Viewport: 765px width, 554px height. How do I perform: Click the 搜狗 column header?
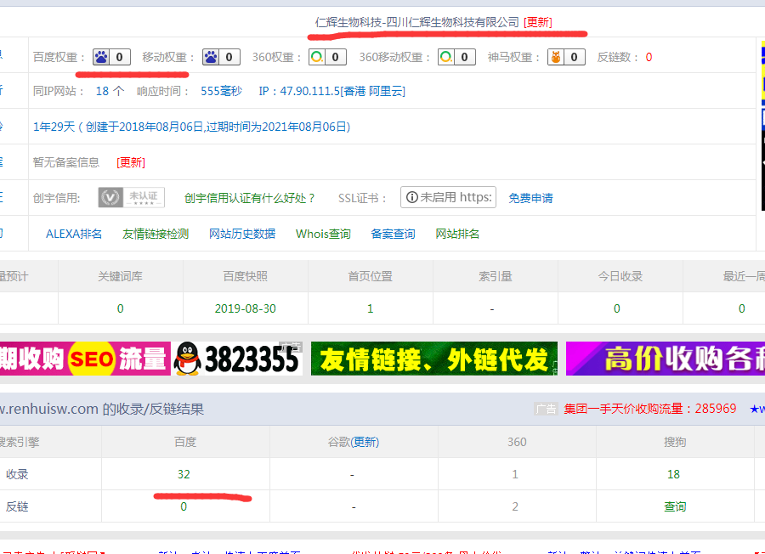click(675, 442)
